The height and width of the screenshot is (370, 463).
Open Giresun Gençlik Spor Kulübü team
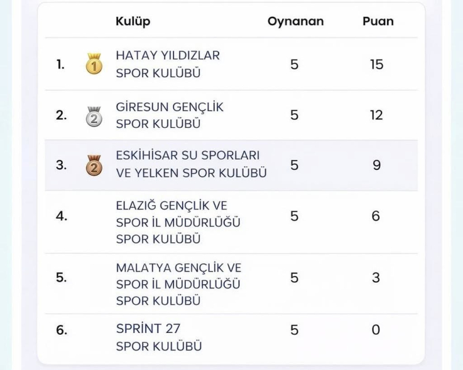pyautogui.click(x=169, y=116)
